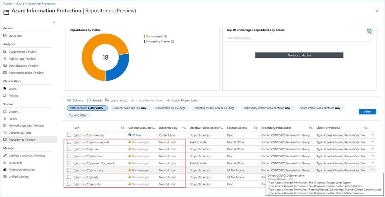Open Log Analytics from the toolbar
Screen dimensions: 385x197
(116, 101)
